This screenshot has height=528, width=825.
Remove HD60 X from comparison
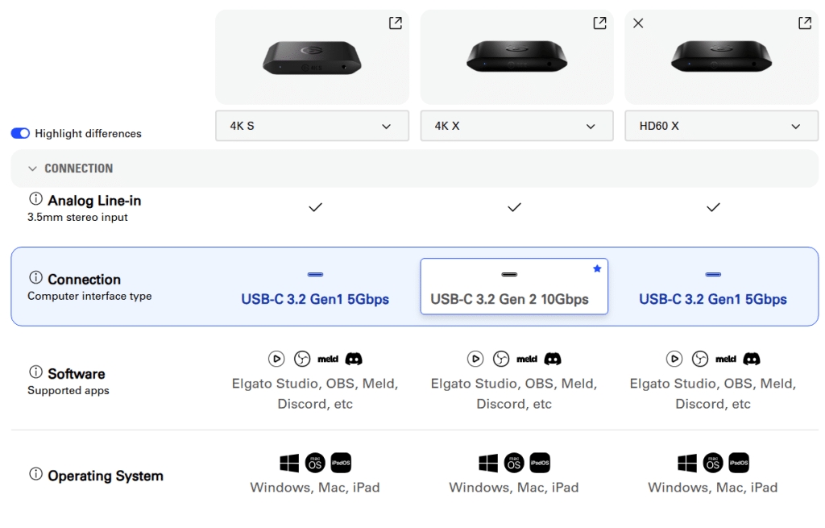point(638,23)
